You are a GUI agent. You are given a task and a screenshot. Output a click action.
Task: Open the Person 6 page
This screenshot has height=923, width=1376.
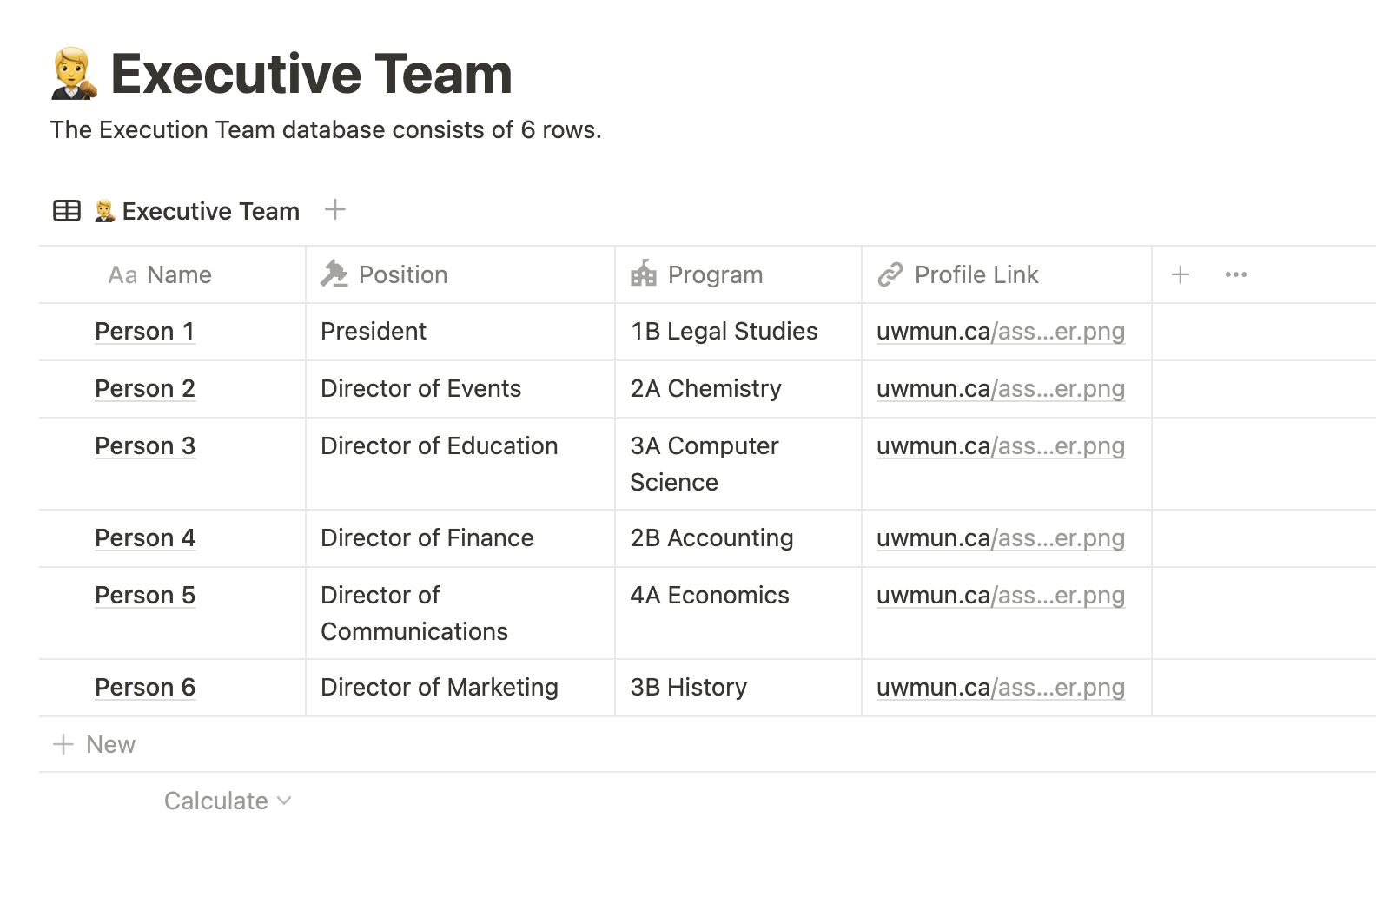pos(144,688)
